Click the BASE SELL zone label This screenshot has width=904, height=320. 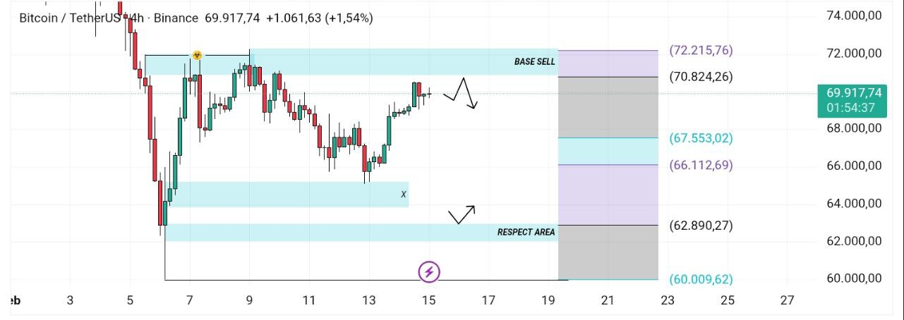534,62
